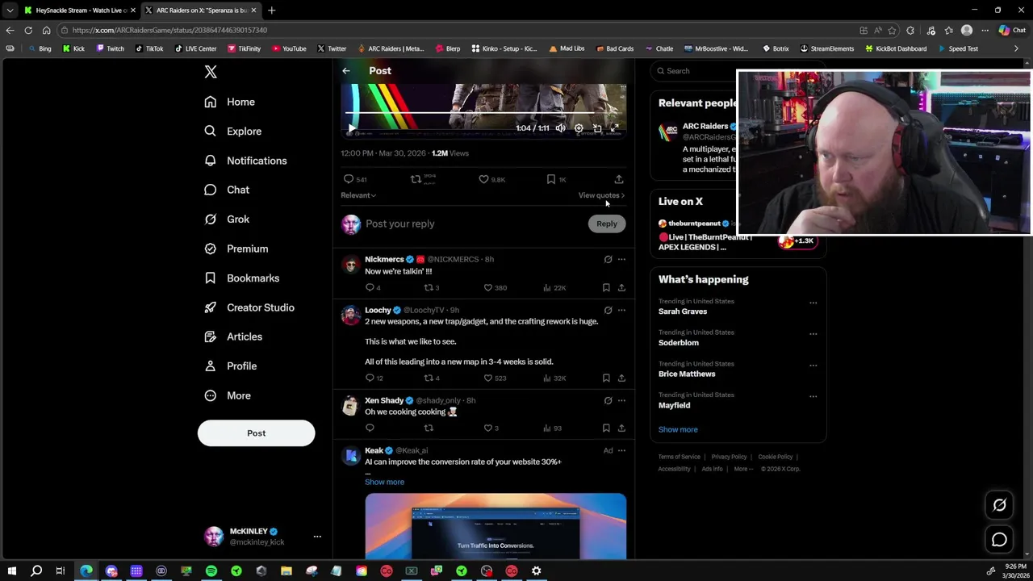The width and height of the screenshot is (1033, 581).
Task: Enter video fullscreen mode
Action: click(x=615, y=128)
